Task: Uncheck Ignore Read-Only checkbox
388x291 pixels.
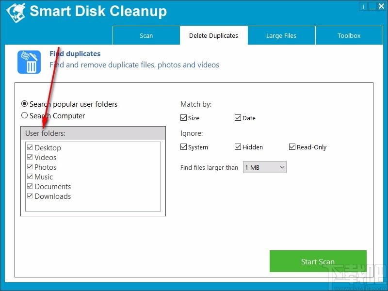Action: click(x=292, y=147)
